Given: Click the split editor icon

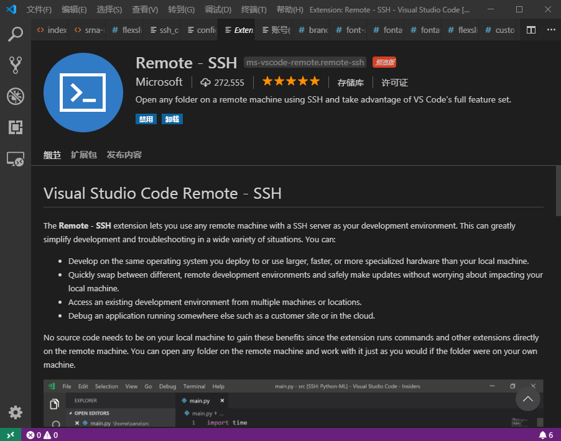Looking at the screenshot, I should point(531,30).
